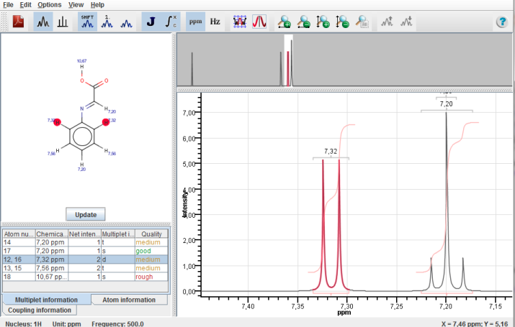Click the Atom number column header
This screenshot has width=515, height=327.
[19, 234]
